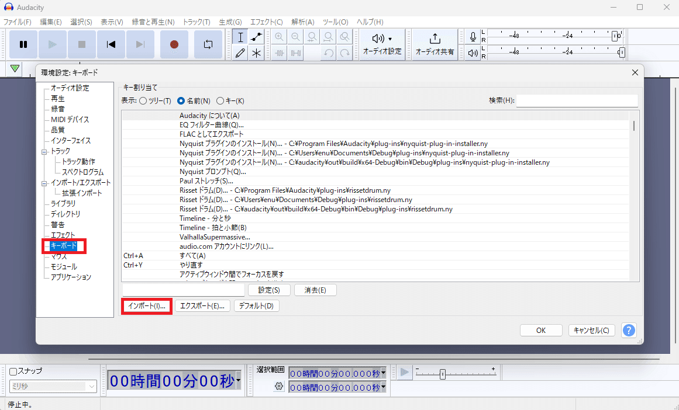The image size is (679, 410).
Task: Click the 設定(S) button
Action: coord(269,290)
